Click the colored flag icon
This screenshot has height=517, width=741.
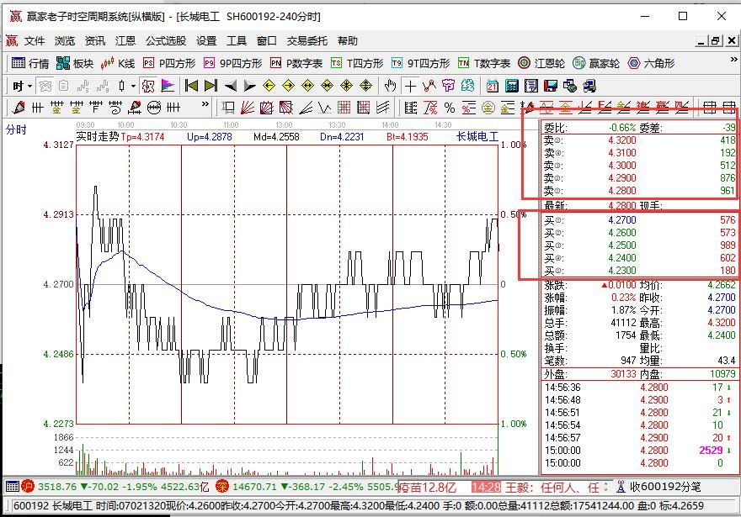pos(168,86)
